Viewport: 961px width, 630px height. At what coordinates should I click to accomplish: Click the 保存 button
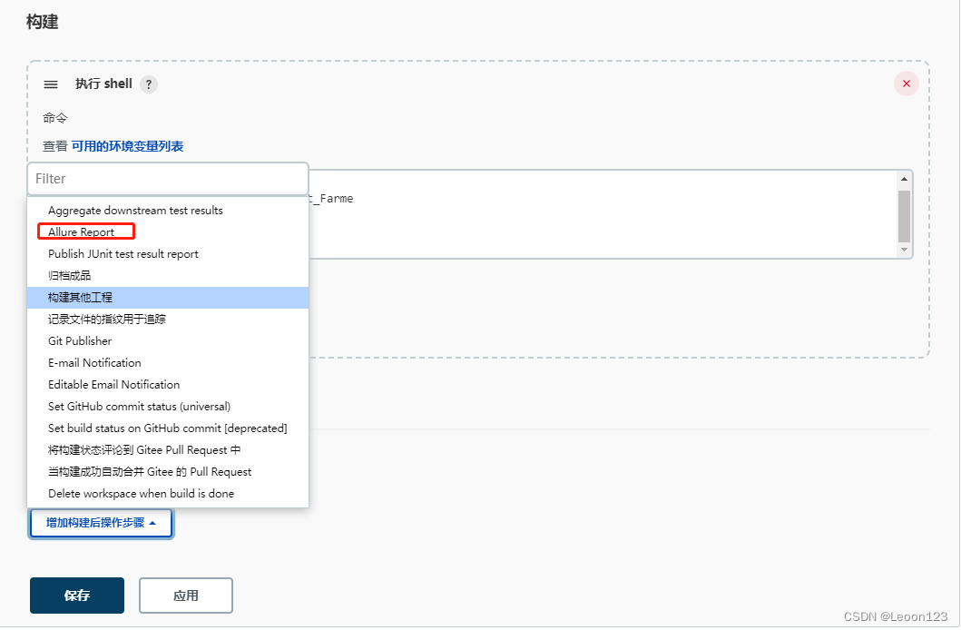[x=77, y=596]
